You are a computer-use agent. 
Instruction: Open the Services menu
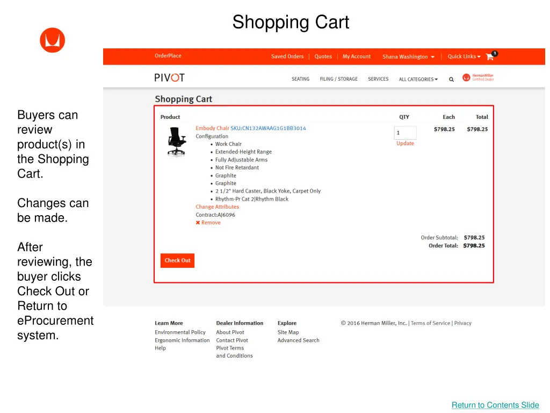pyautogui.click(x=378, y=79)
